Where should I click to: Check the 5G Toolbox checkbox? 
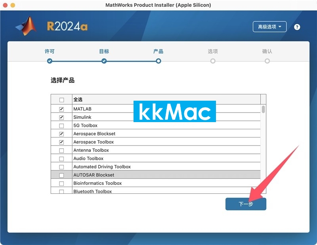tap(61, 126)
